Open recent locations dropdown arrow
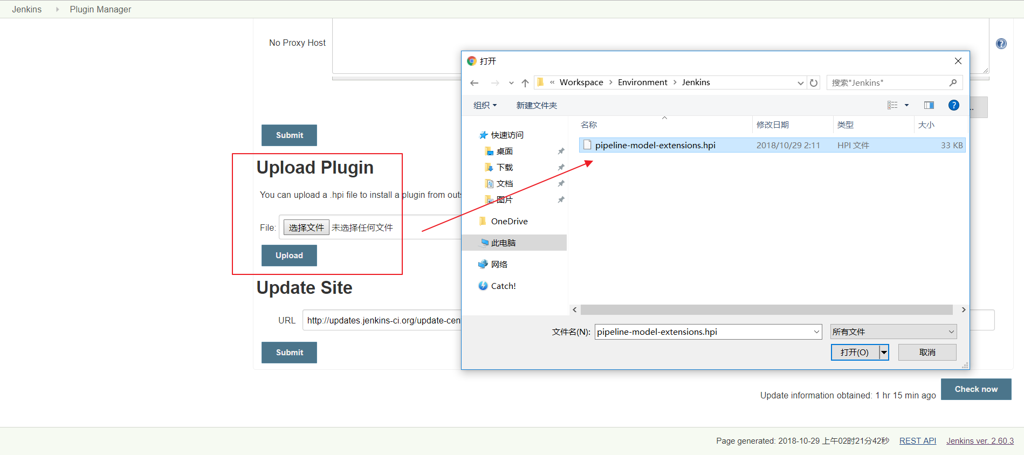1024x455 pixels. pos(511,83)
